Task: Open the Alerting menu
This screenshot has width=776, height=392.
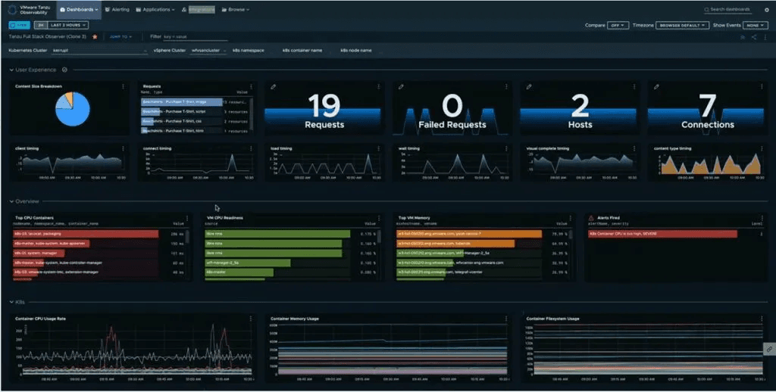Action: (x=117, y=9)
